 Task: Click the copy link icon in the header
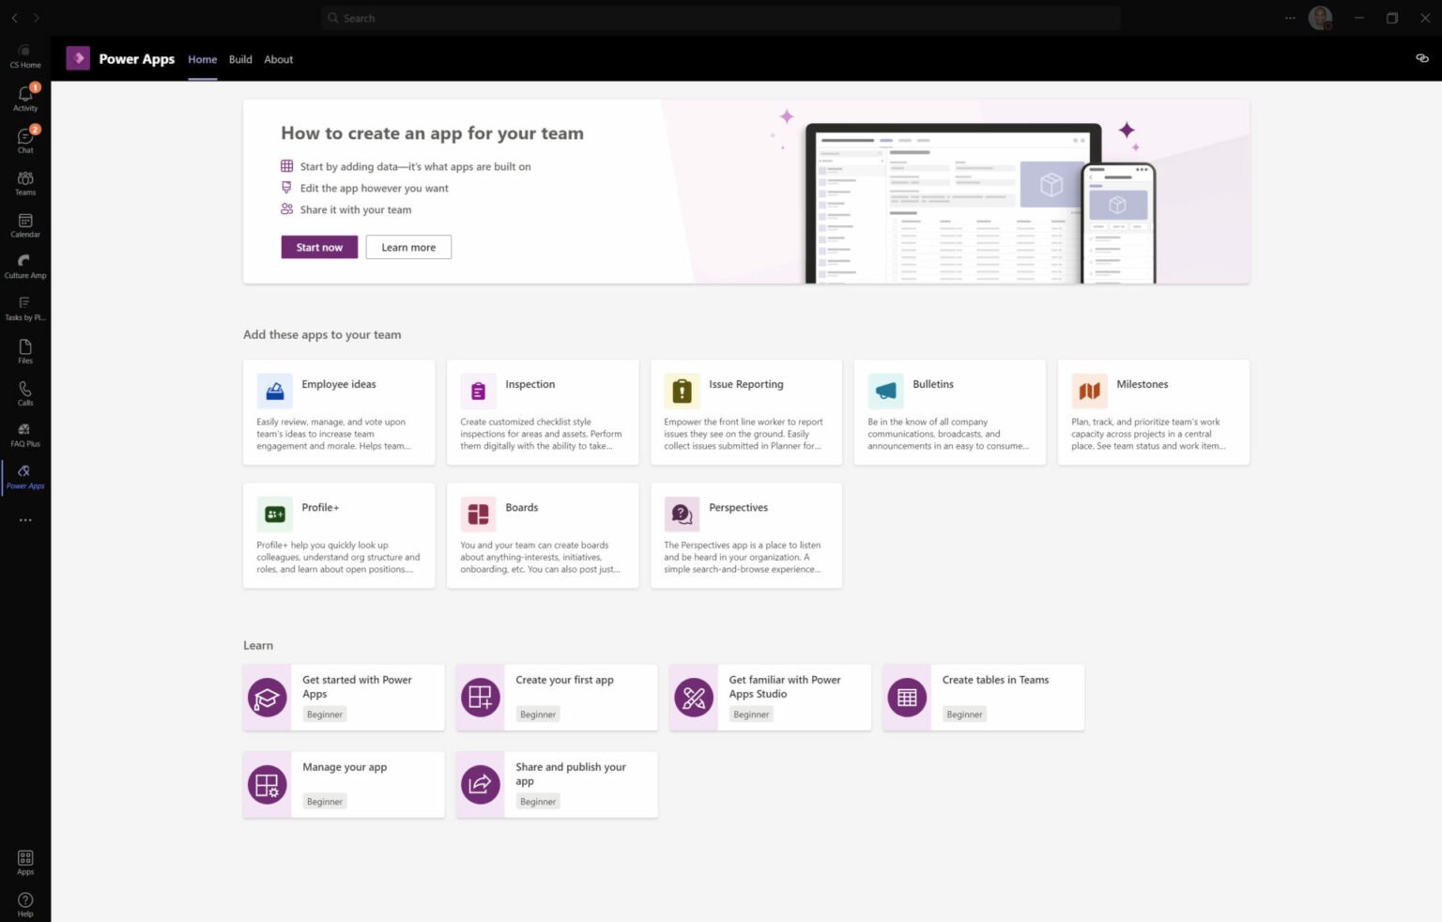tap(1421, 58)
